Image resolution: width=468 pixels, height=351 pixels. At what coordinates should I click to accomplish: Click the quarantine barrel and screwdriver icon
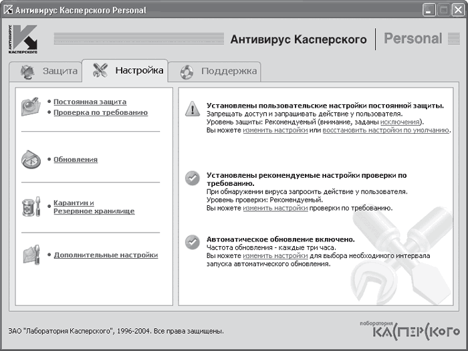31,207
